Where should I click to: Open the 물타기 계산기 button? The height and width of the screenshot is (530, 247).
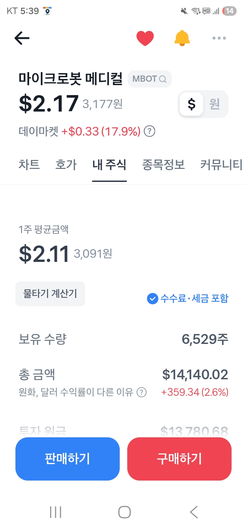tap(50, 293)
